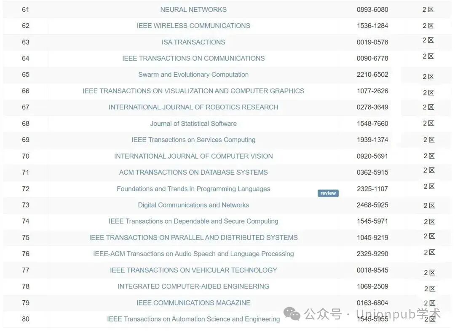Click the 2区 cell for Journal of Statistical Software
The image size is (455, 332).
click(x=428, y=124)
